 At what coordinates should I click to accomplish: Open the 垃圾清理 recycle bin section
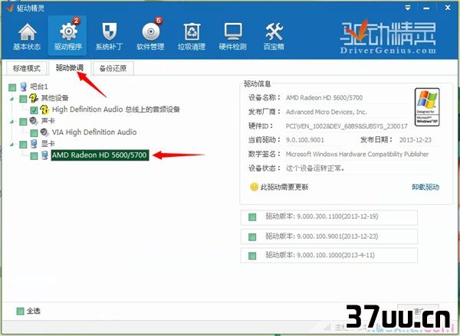191,37
